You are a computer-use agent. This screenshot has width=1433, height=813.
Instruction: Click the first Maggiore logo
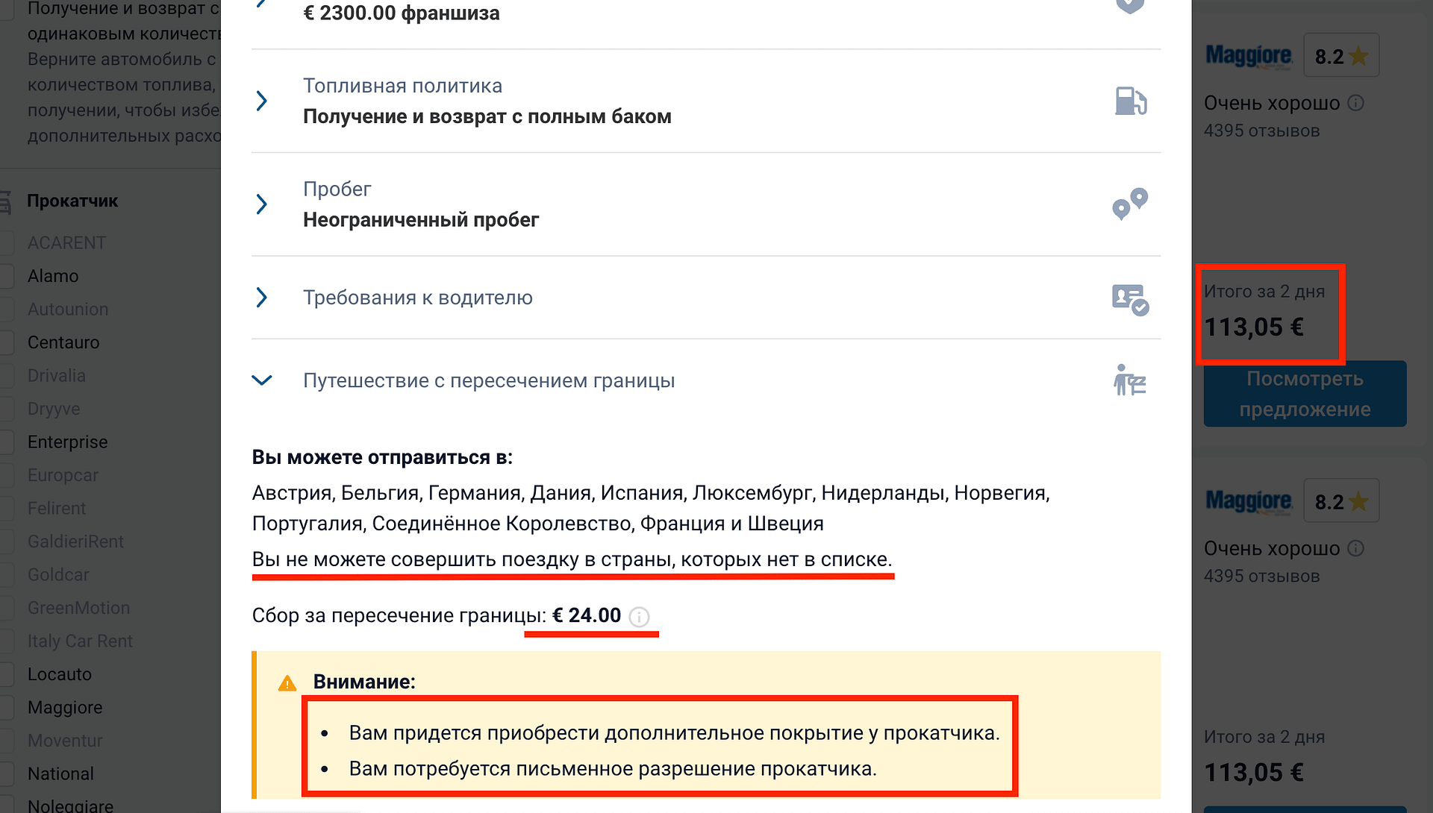click(1249, 55)
